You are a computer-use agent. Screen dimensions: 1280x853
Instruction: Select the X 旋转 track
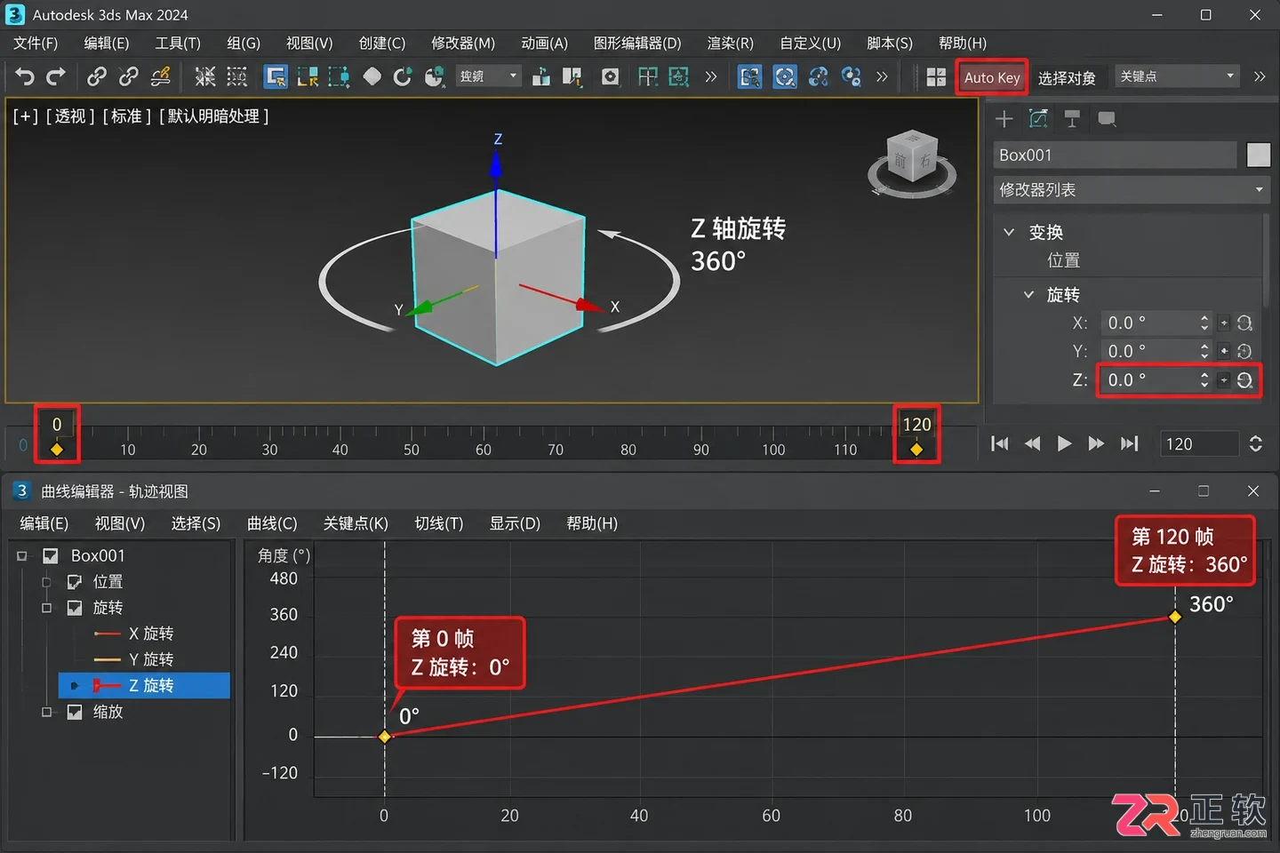tap(151, 634)
